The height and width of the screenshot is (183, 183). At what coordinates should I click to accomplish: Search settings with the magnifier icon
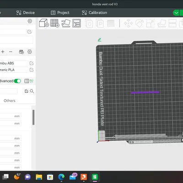point(32,91)
